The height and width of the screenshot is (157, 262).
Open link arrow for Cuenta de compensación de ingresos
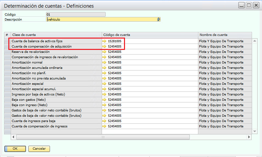(105, 126)
